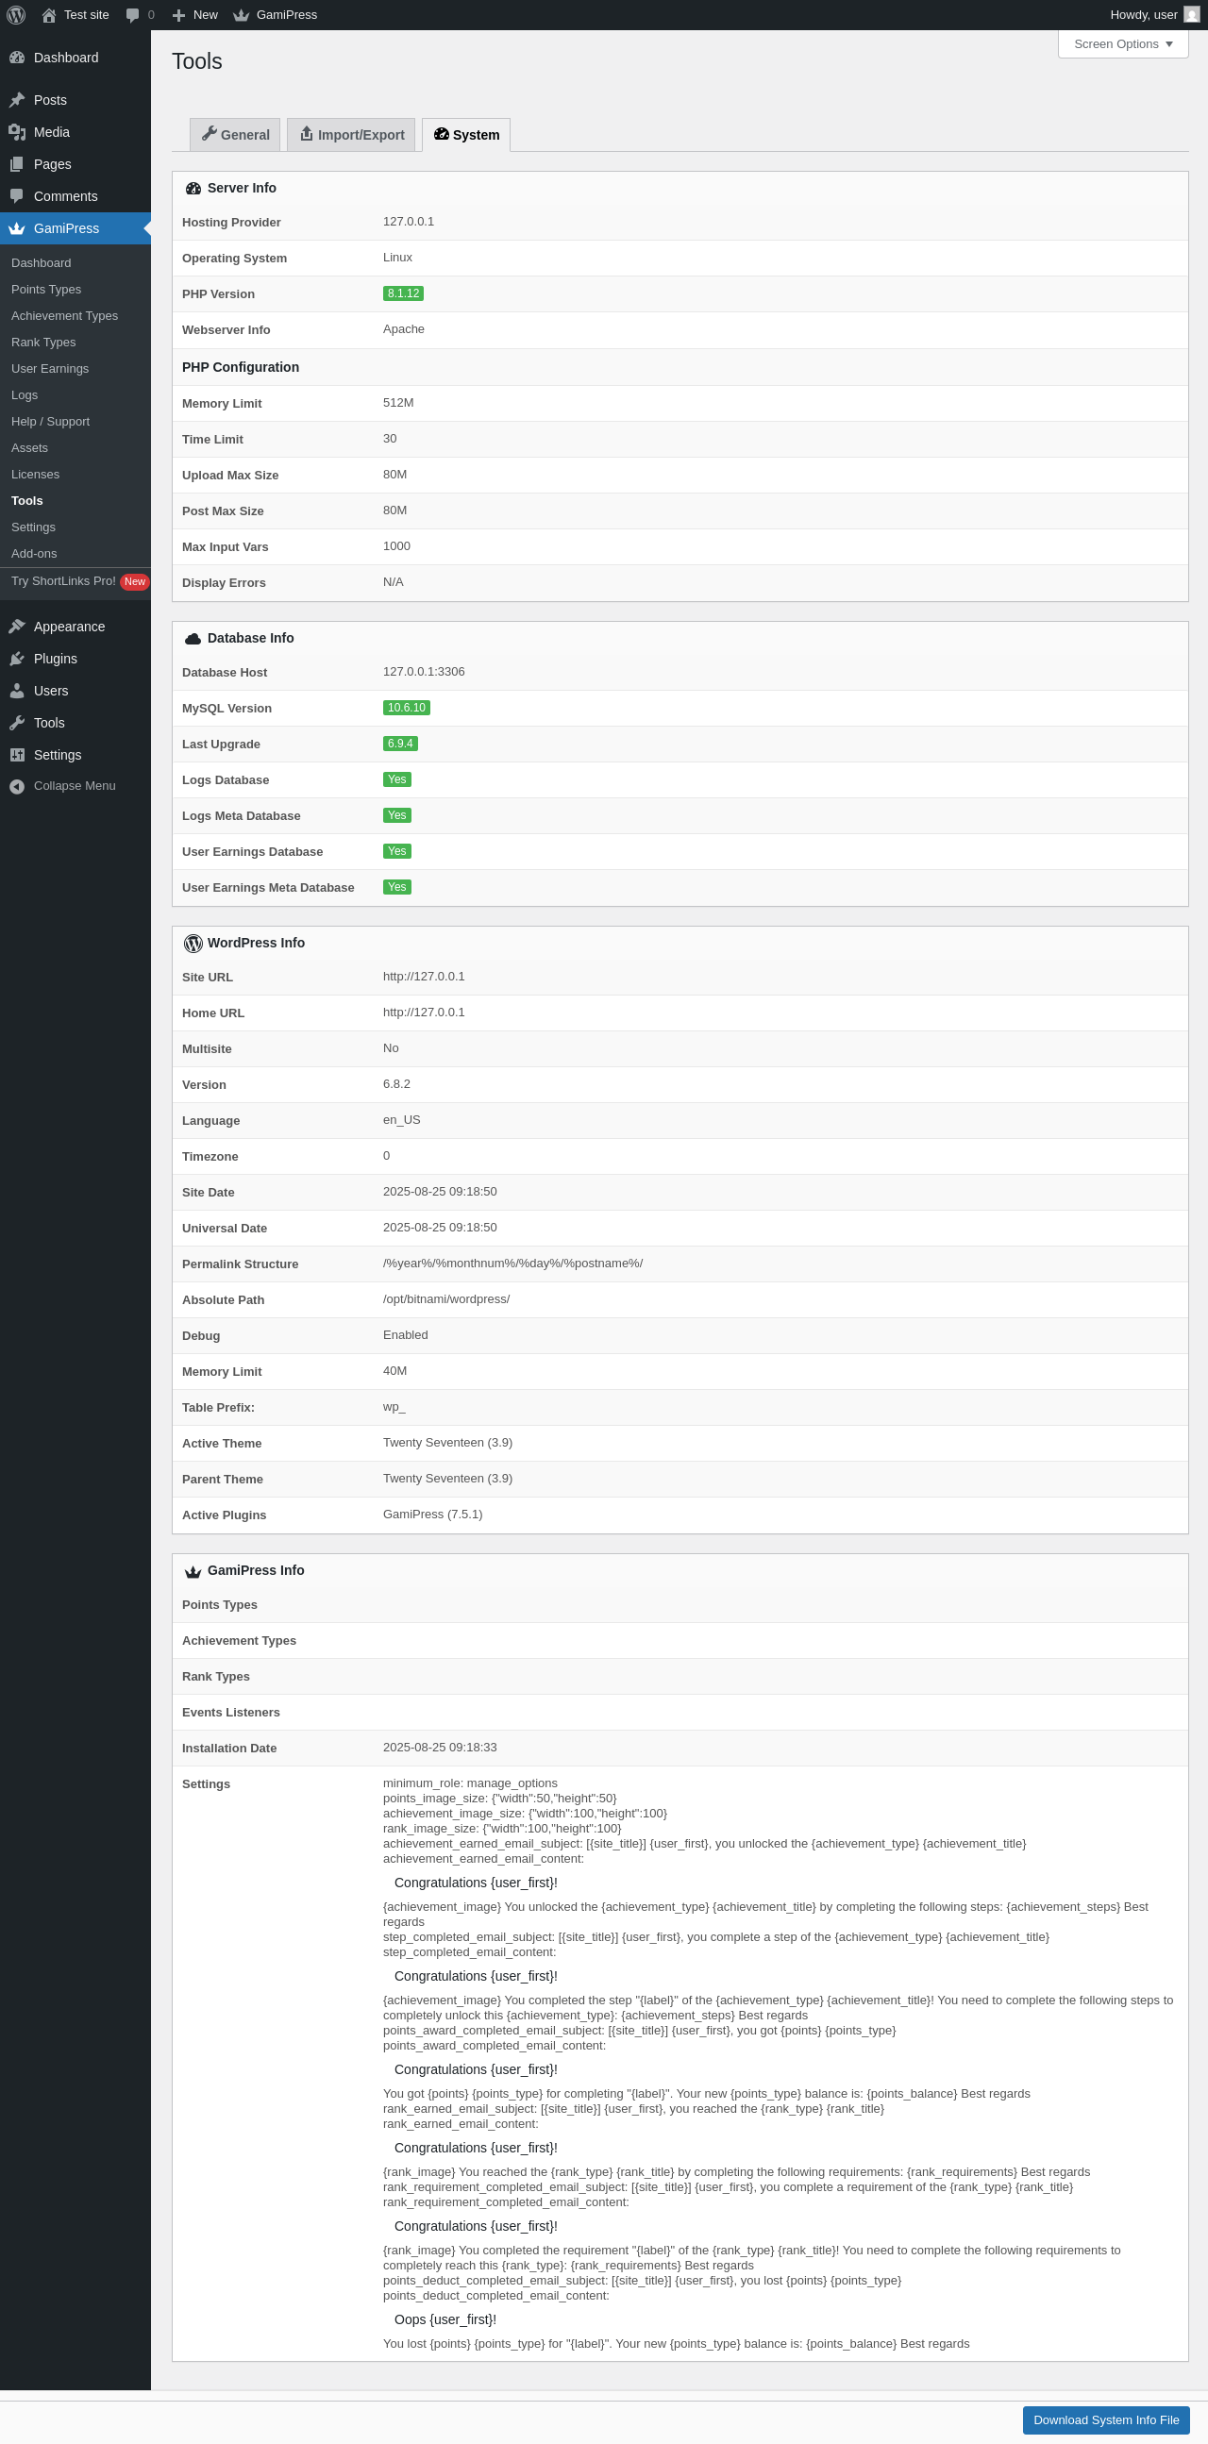Click the user avatar next to Howdy
Image resolution: width=1208 pixels, height=2444 pixels.
1192,15
